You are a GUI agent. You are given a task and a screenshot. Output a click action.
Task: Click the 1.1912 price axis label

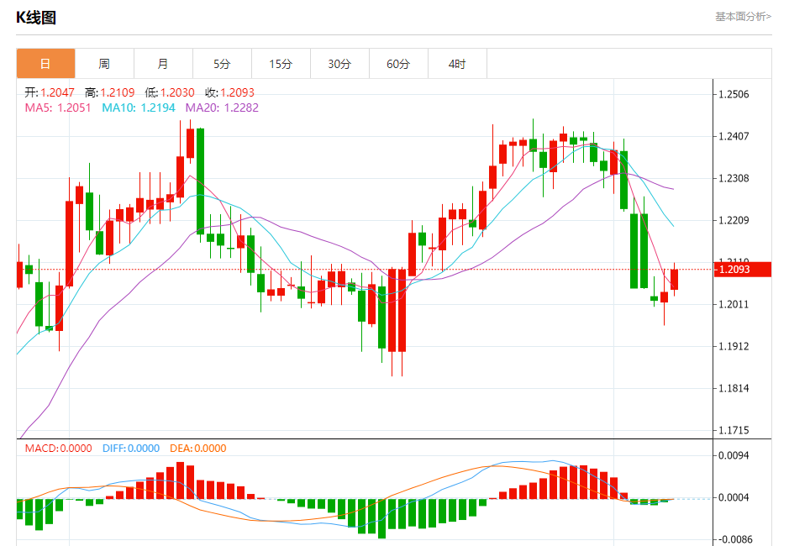pyautogui.click(x=734, y=346)
